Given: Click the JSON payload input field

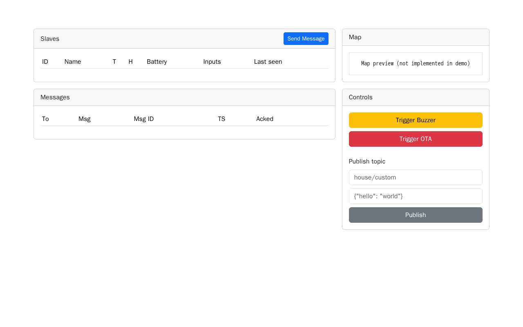Looking at the screenshot, I should click(416, 196).
